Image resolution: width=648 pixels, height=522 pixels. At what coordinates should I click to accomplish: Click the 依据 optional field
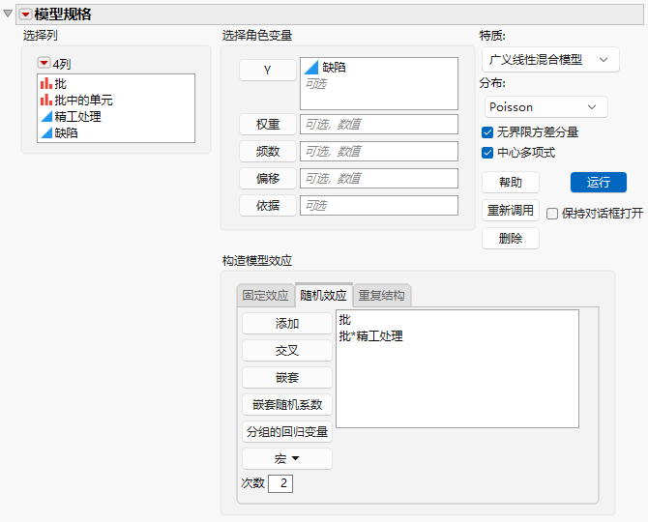tap(379, 205)
